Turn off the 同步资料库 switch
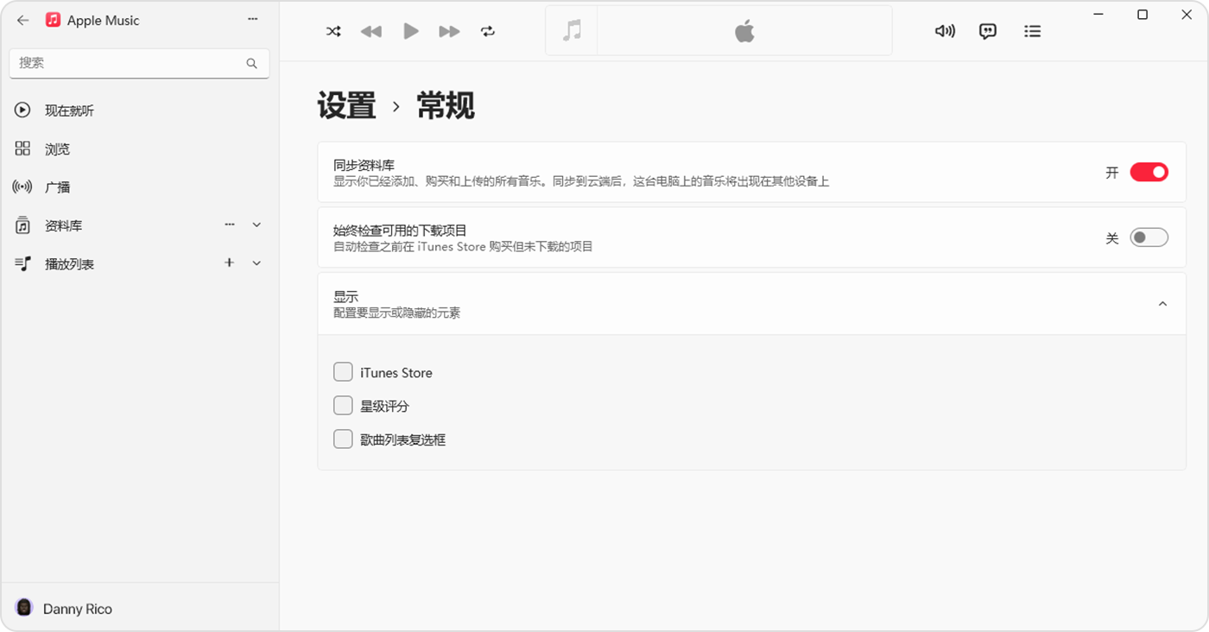1209x632 pixels. [x=1149, y=173]
